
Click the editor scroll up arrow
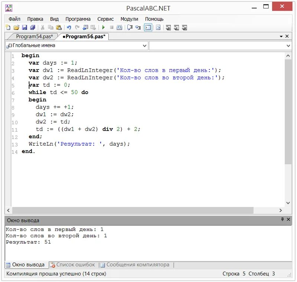coord(288,56)
